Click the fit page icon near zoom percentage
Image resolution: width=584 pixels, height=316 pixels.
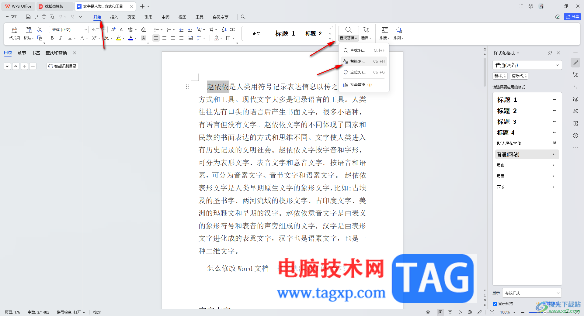[x=492, y=312]
